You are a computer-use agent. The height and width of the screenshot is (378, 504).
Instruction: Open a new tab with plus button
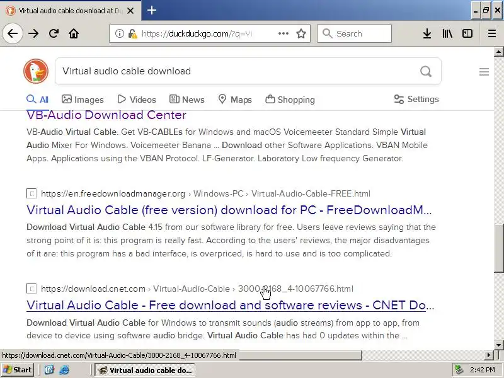[152, 10]
